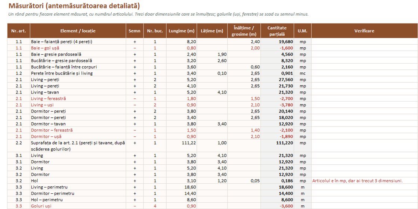Select partial quantity '8,320'
Viewport: 418px width, 209px height.
[x=277, y=61]
